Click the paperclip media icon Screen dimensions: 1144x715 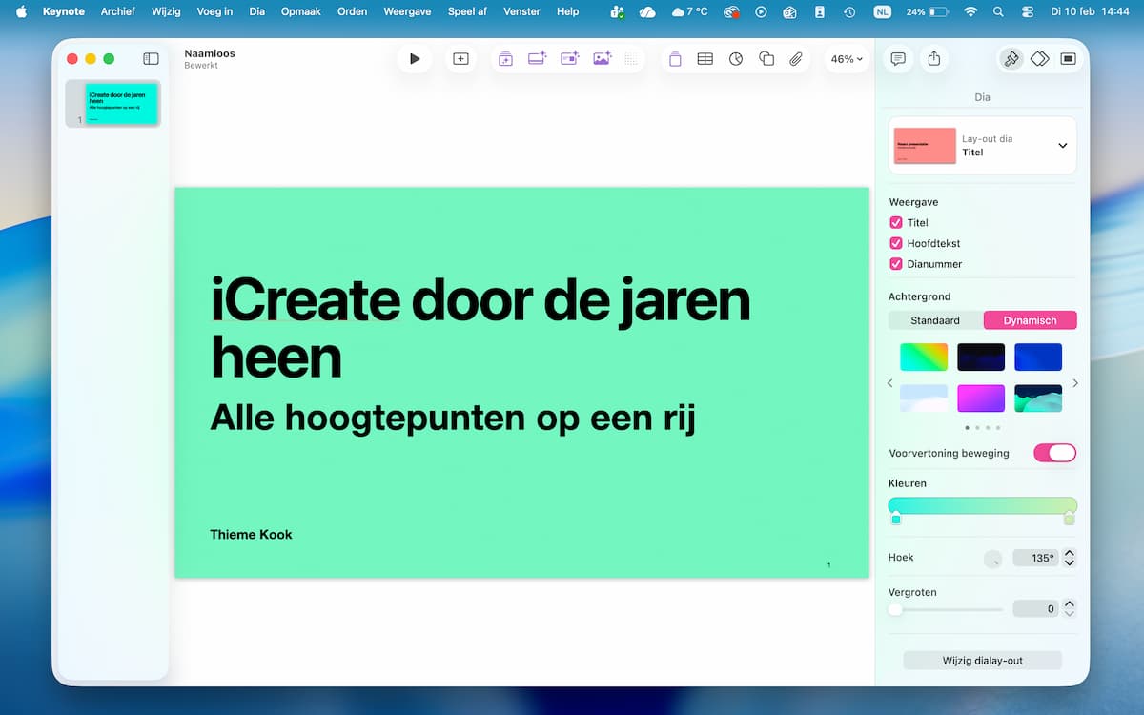(x=796, y=59)
